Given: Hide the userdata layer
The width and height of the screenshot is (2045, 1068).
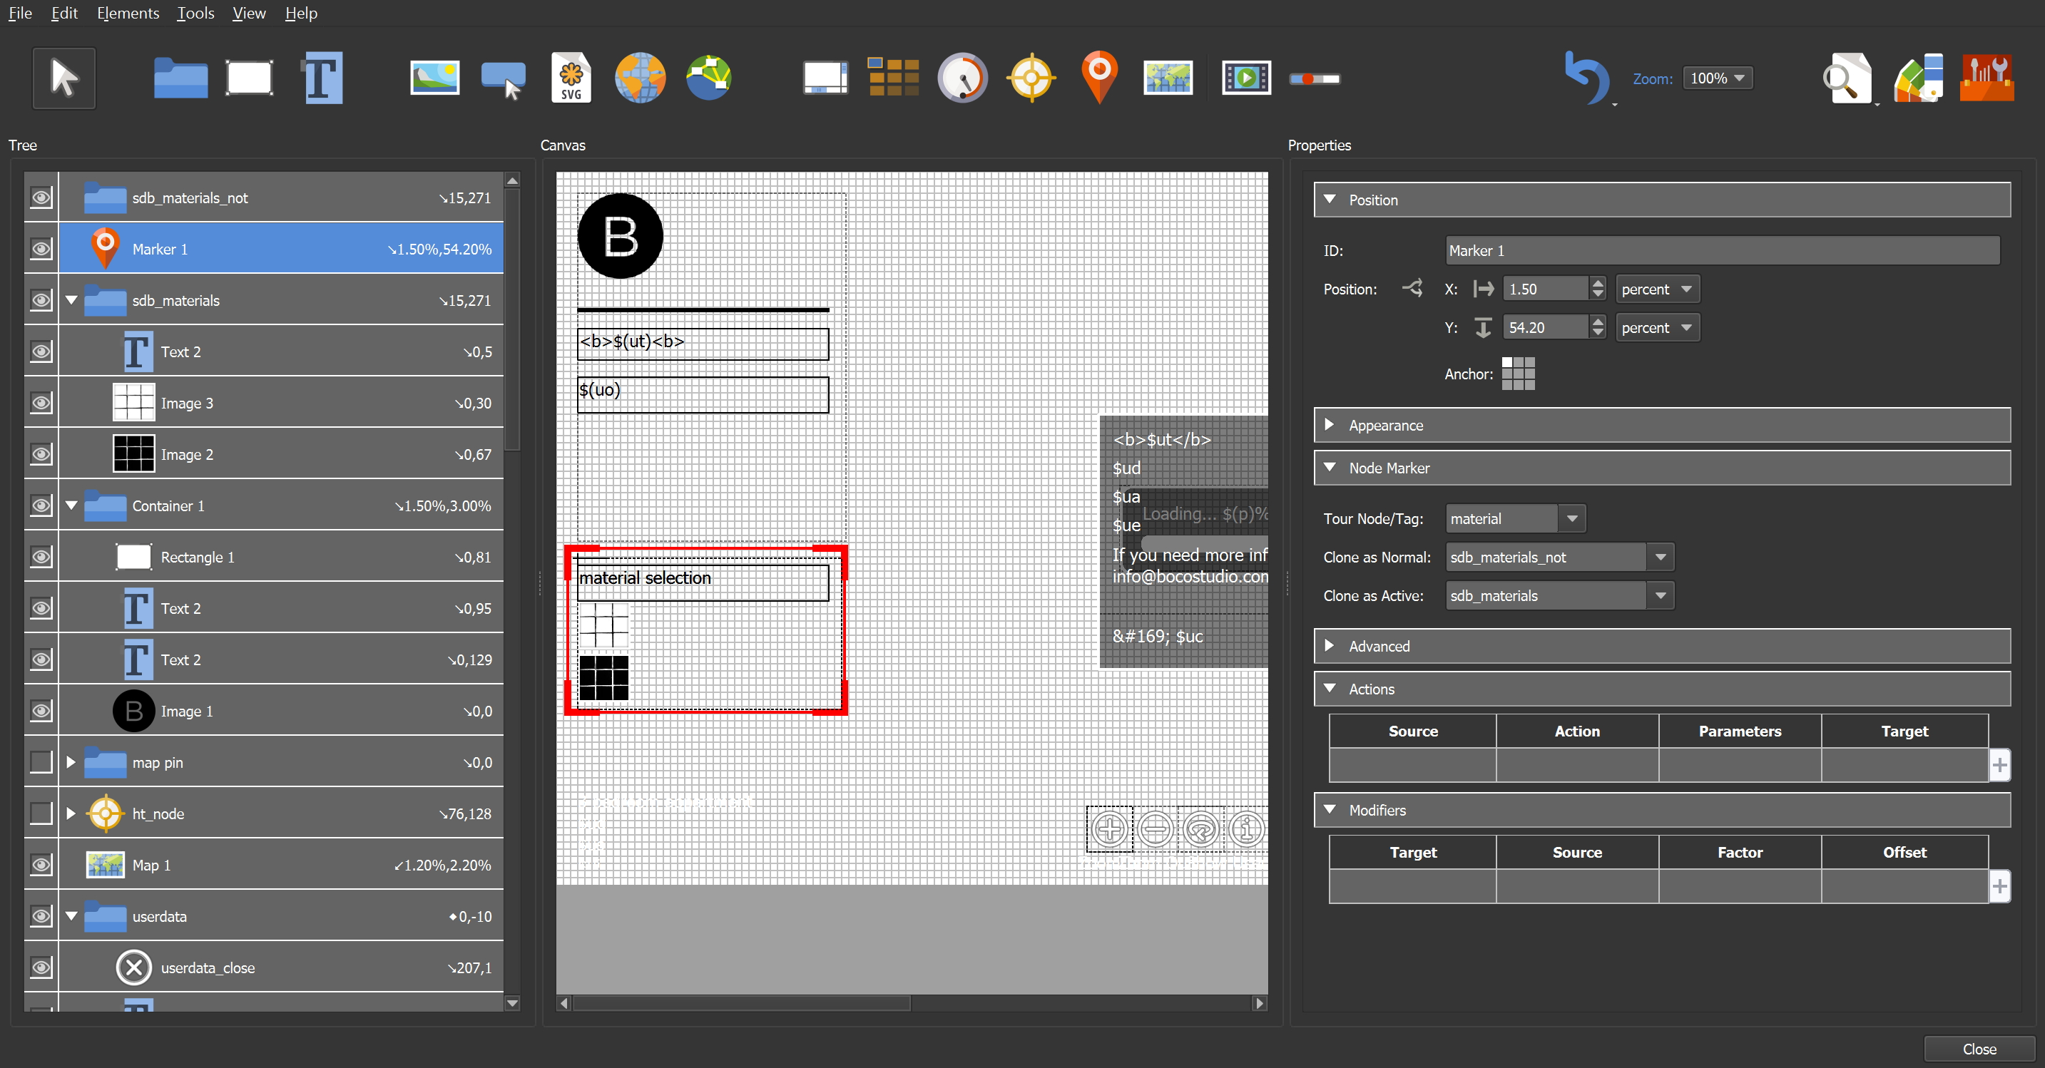Looking at the screenshot, I should click(39, 915).
